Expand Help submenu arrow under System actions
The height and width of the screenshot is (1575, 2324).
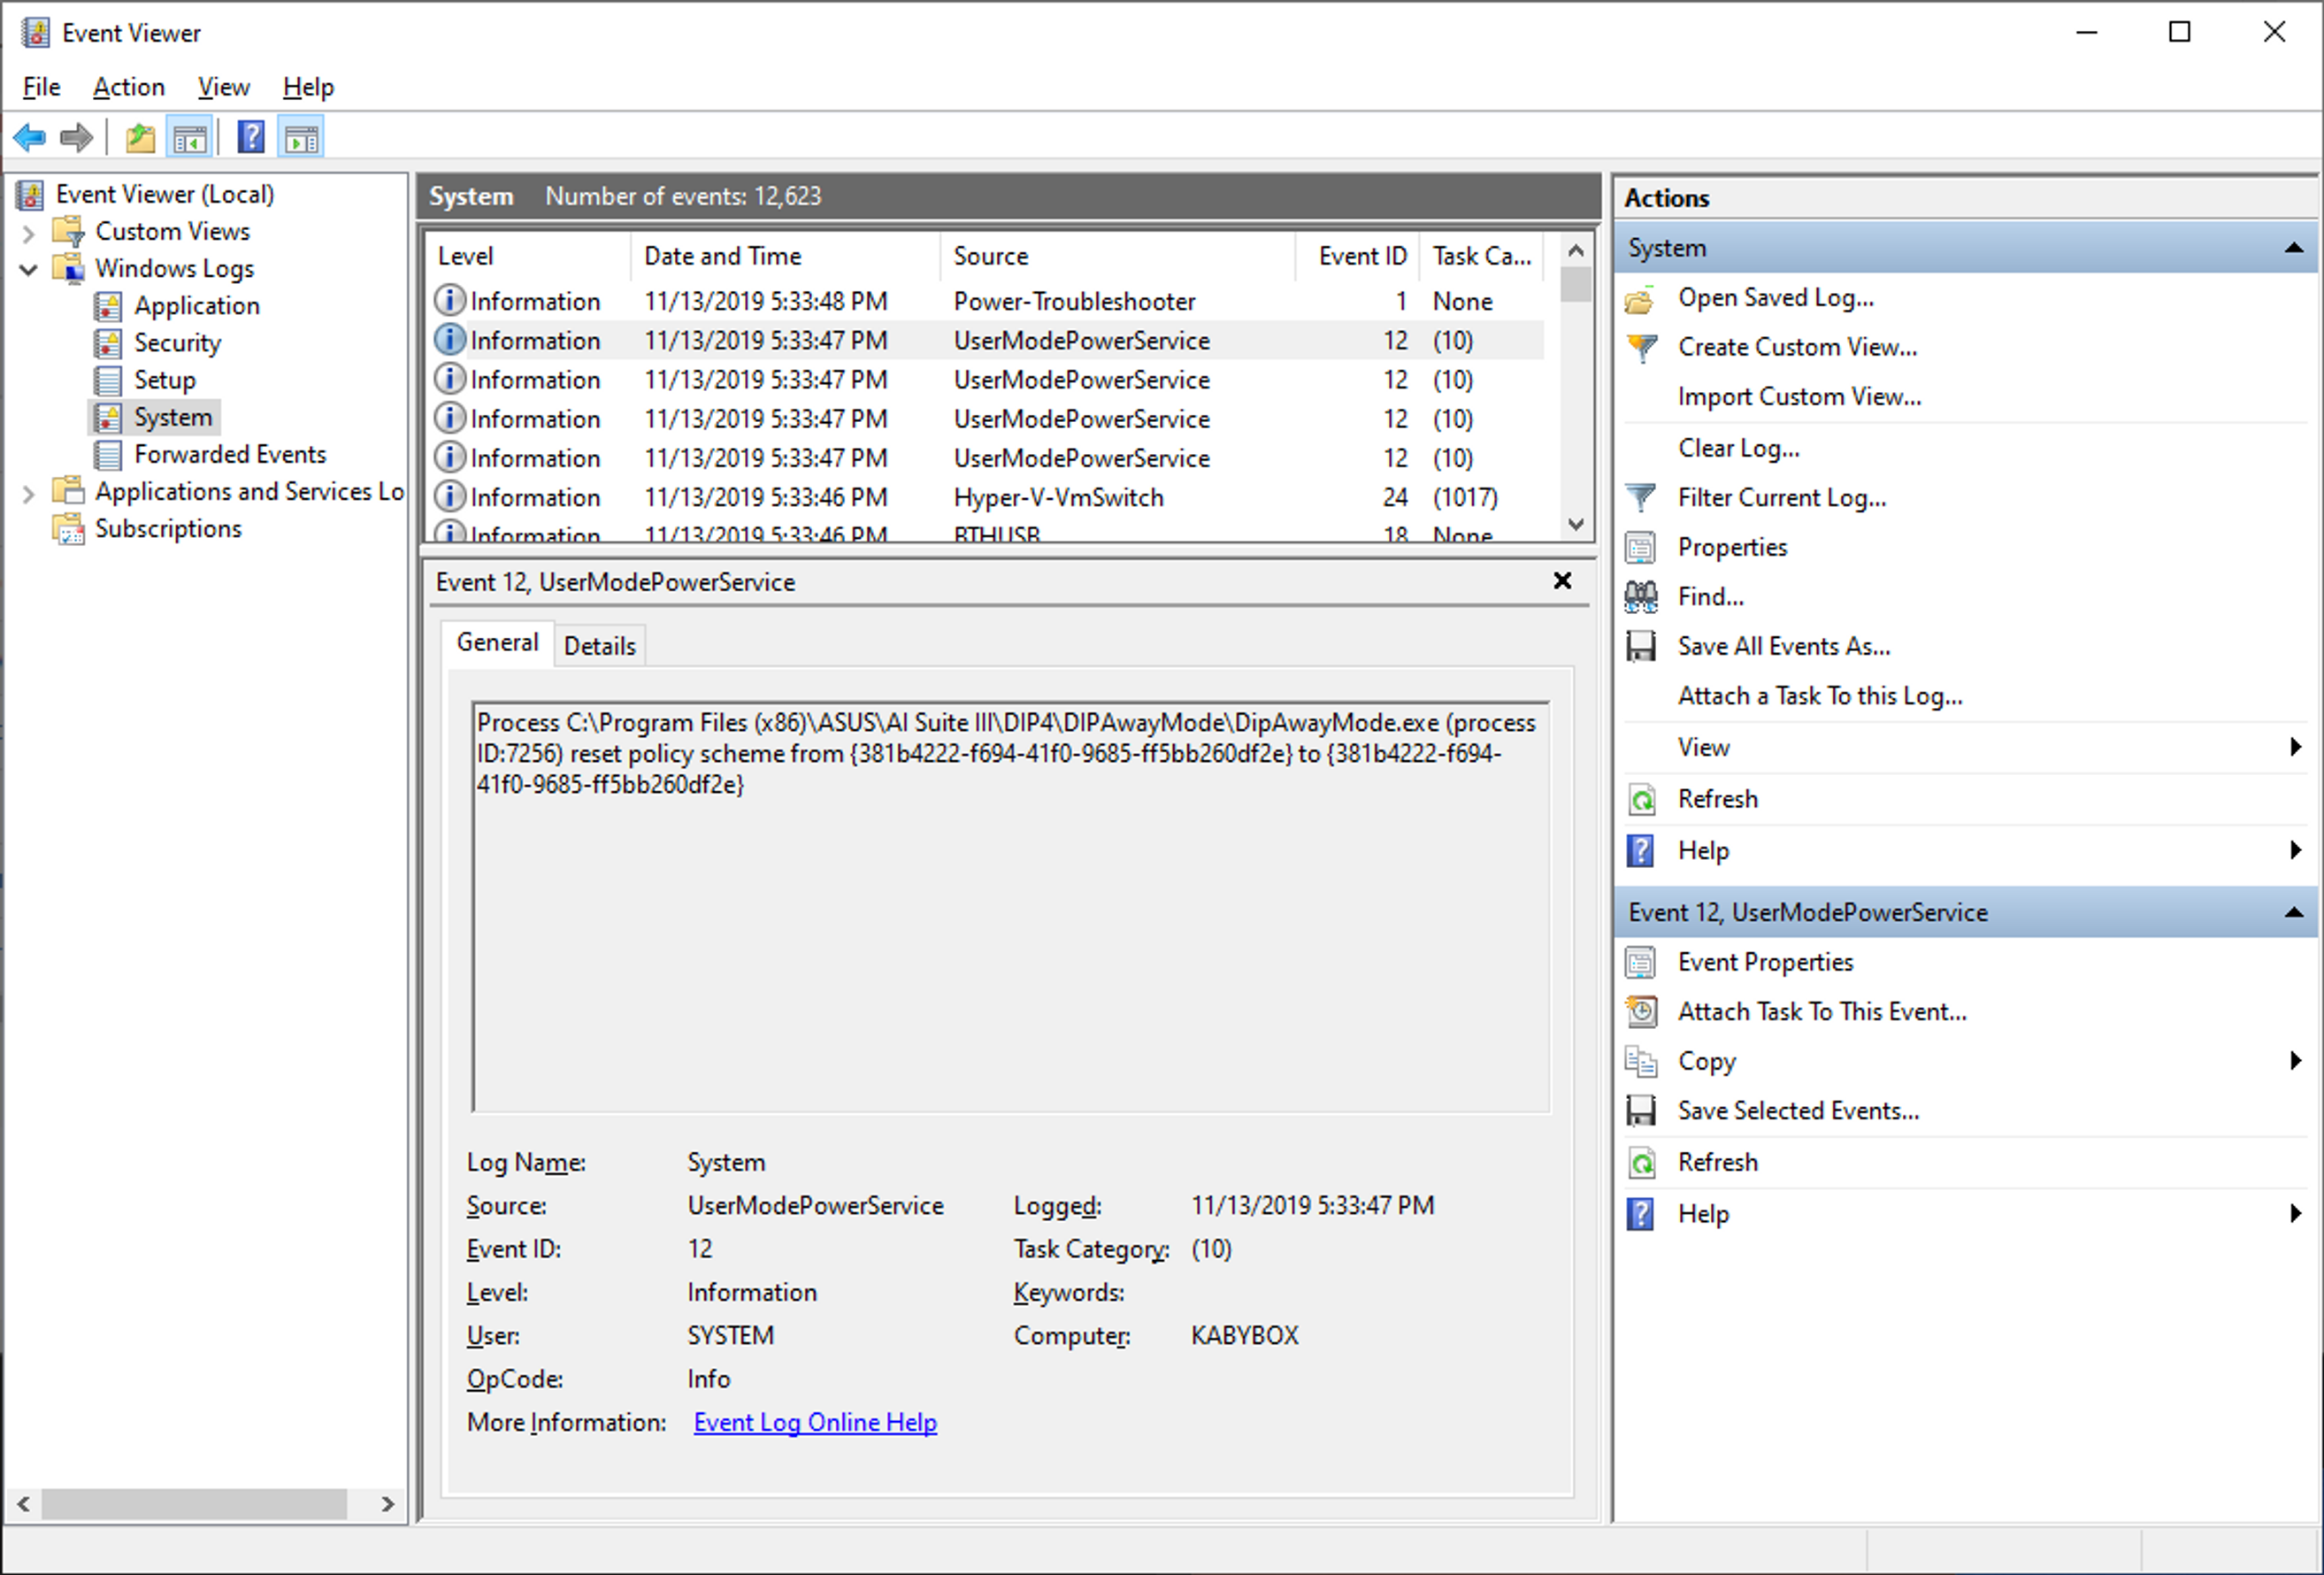[x=2296, y=849]
